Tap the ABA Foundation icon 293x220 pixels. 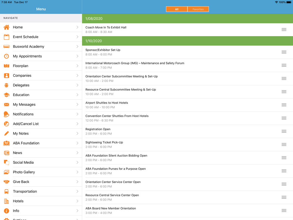(6, 143)
